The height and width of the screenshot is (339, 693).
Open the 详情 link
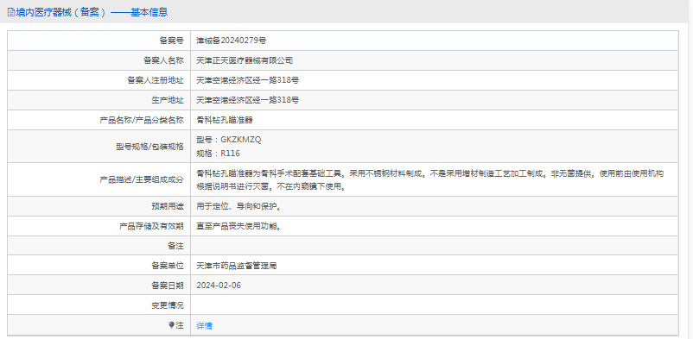(204, 326)
